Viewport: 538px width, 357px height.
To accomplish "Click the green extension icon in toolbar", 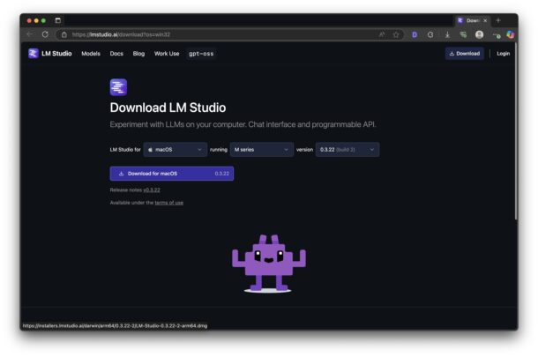I will (463, 34).
